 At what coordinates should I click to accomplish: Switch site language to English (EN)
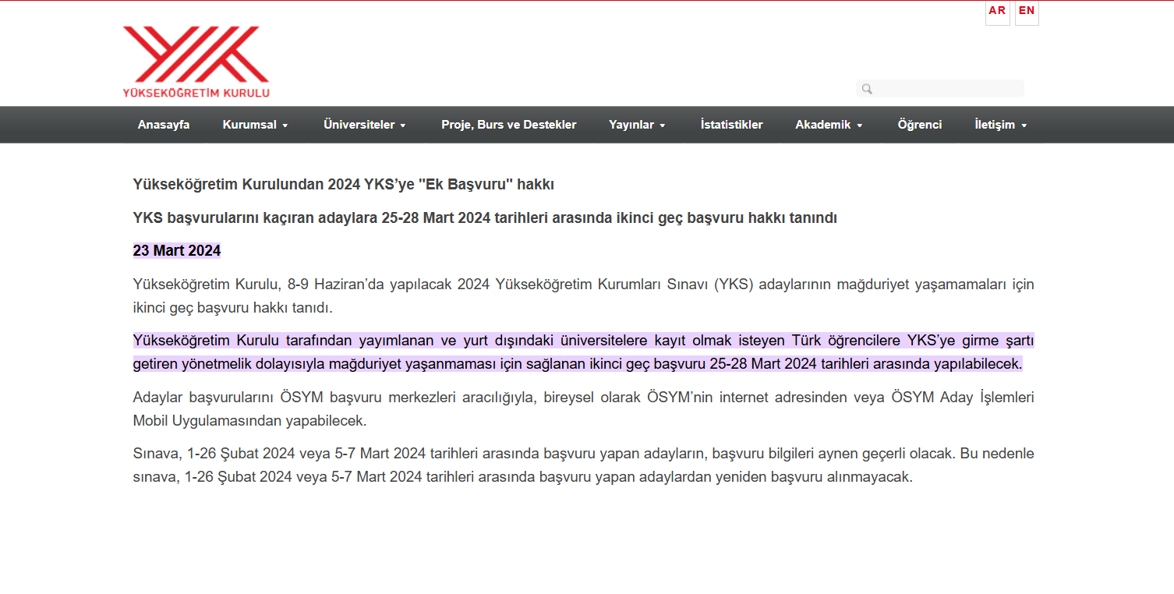tap(1027, 12)
